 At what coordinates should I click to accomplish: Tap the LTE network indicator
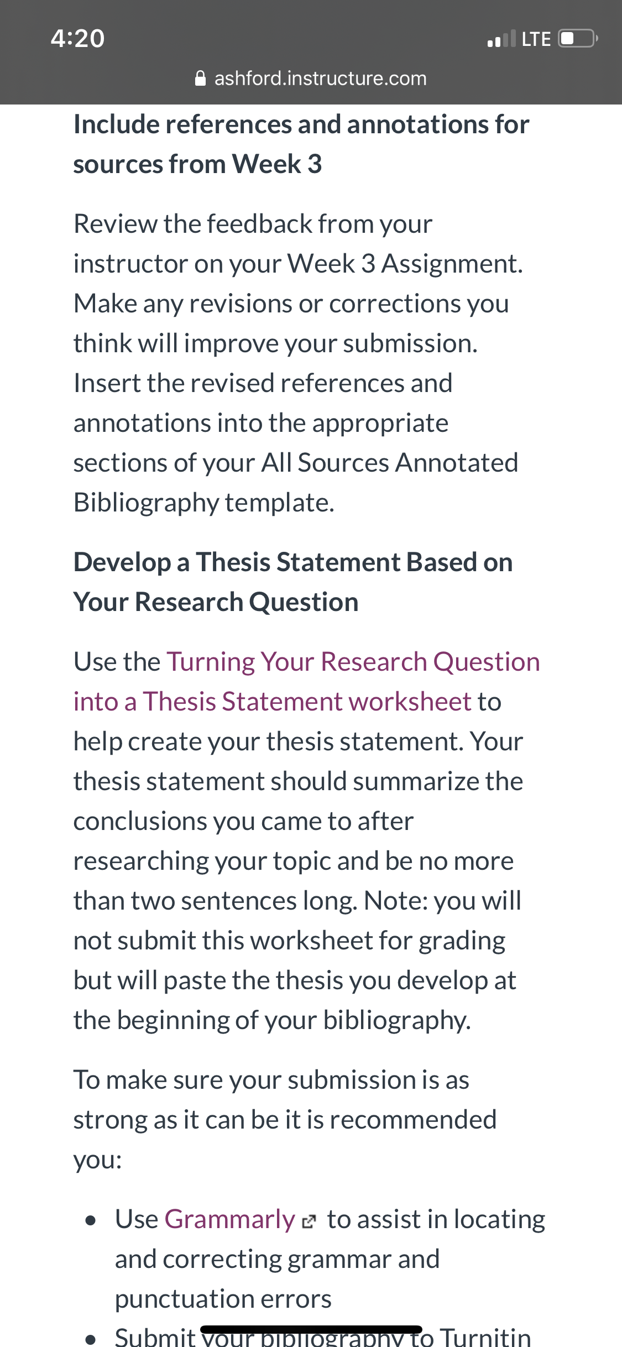pyautogui.click(x=536, y=39)
